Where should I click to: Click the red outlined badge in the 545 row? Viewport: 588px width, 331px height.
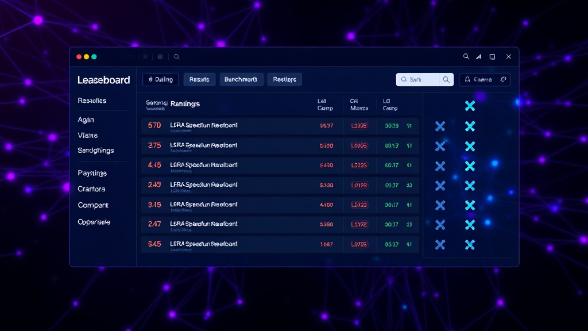tap(359, 244)
